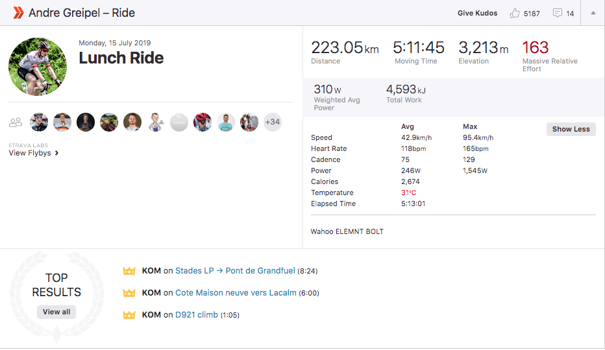Click the 5187 kudos count
The height and width of the screenshot is (350, 605).
[x=532, y=14]
